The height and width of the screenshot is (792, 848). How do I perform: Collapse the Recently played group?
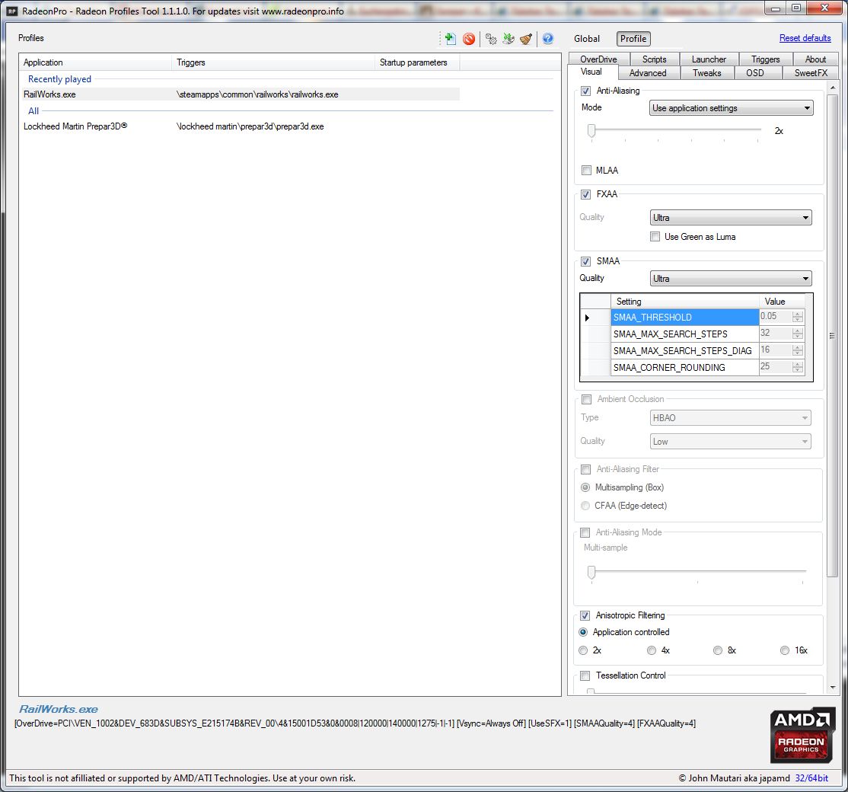pyautogui.click(x=59, y=79)
